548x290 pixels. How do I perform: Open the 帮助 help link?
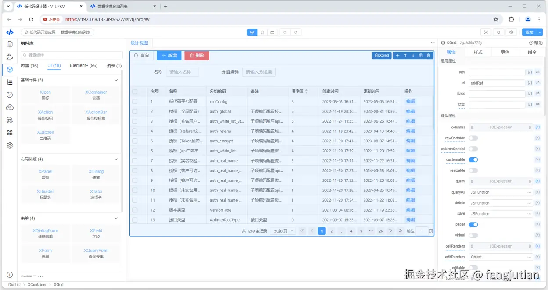pyautogui.click(x=536, y=43)
